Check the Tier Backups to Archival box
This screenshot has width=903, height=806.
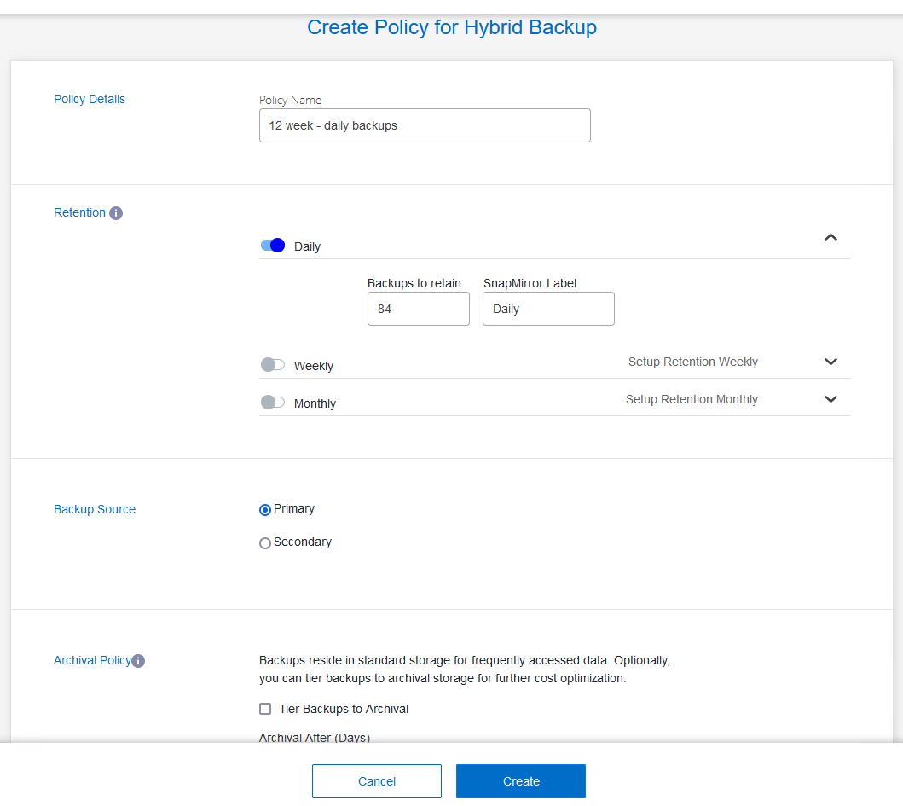[265, 709]
